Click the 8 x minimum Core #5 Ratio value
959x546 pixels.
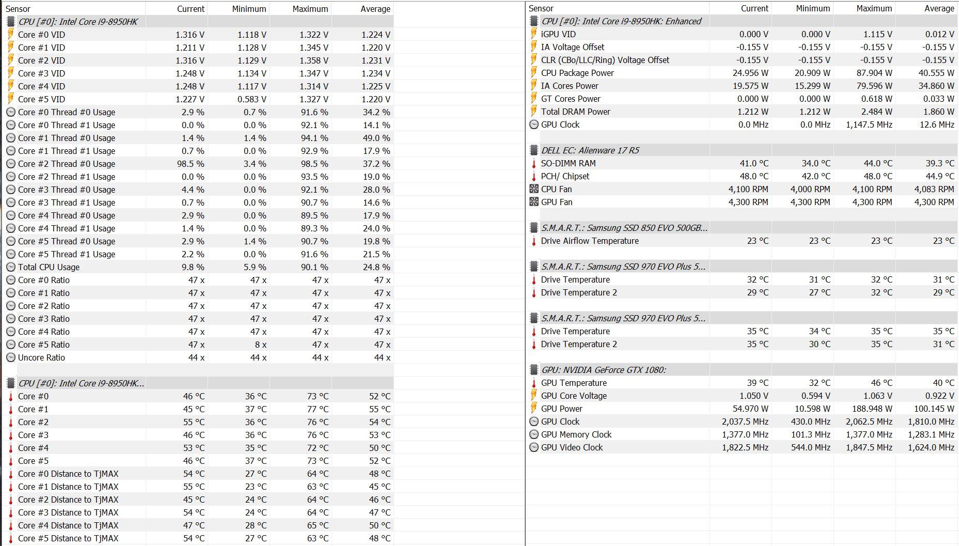(261, 345)
